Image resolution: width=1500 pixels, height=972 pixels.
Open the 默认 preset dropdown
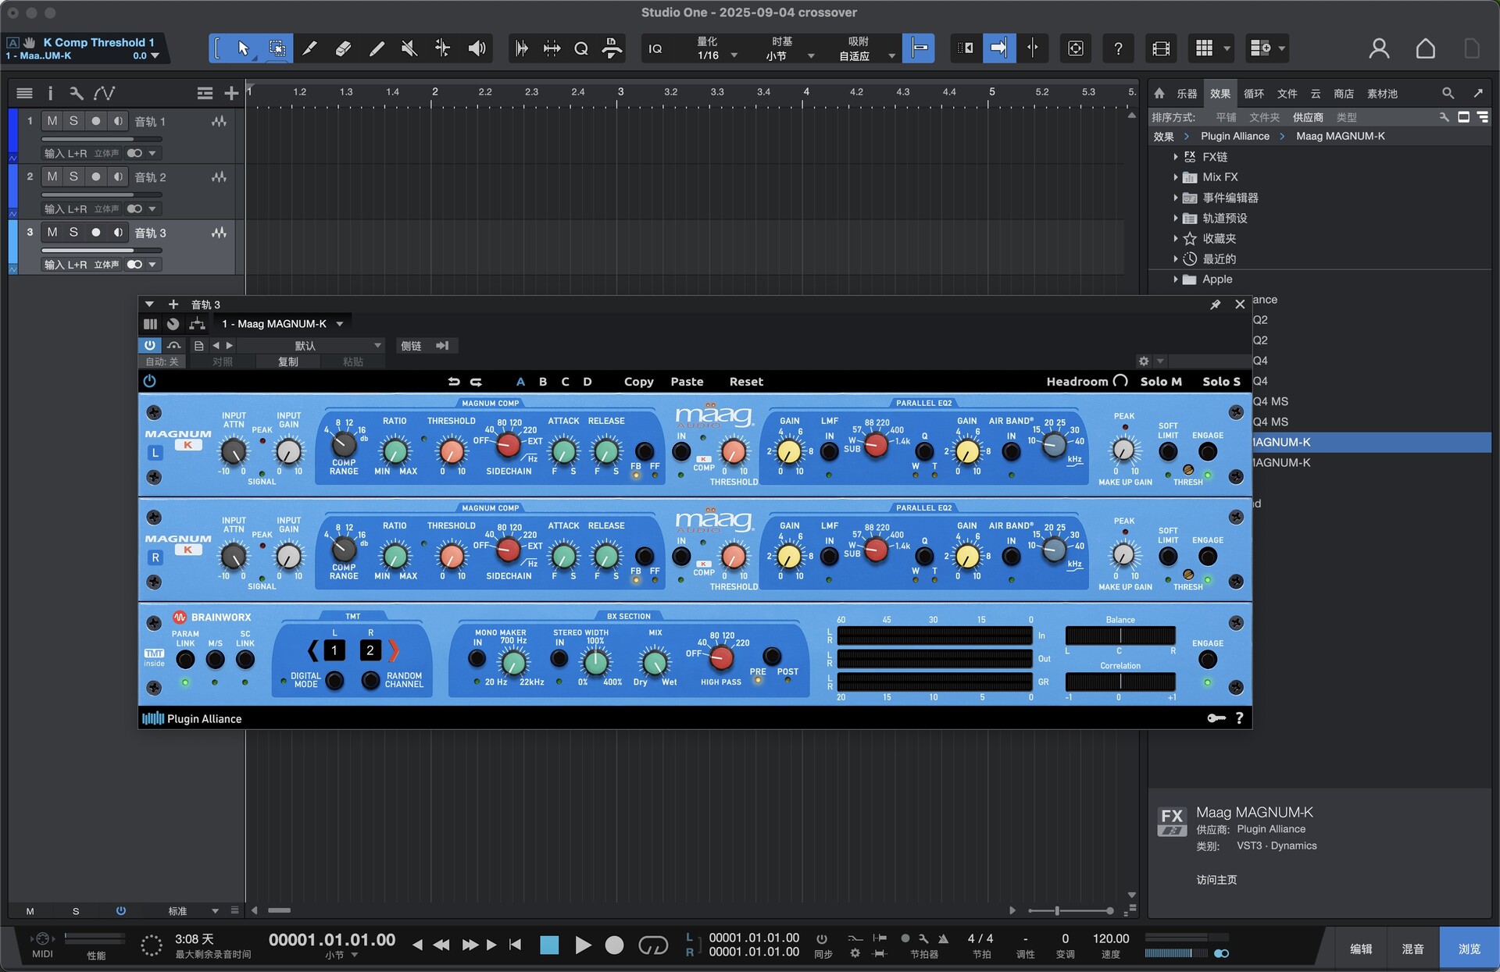click(311, 345)
